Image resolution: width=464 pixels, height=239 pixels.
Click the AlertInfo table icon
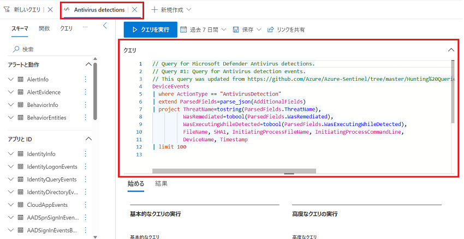(x=20, y=80)
